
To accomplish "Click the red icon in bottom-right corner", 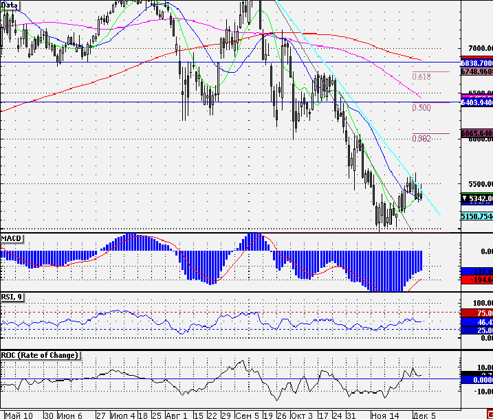I will pos(490,415).
